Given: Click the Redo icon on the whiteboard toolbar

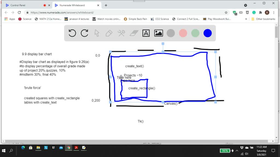Looking at the screenshot, I should (84, 33).
